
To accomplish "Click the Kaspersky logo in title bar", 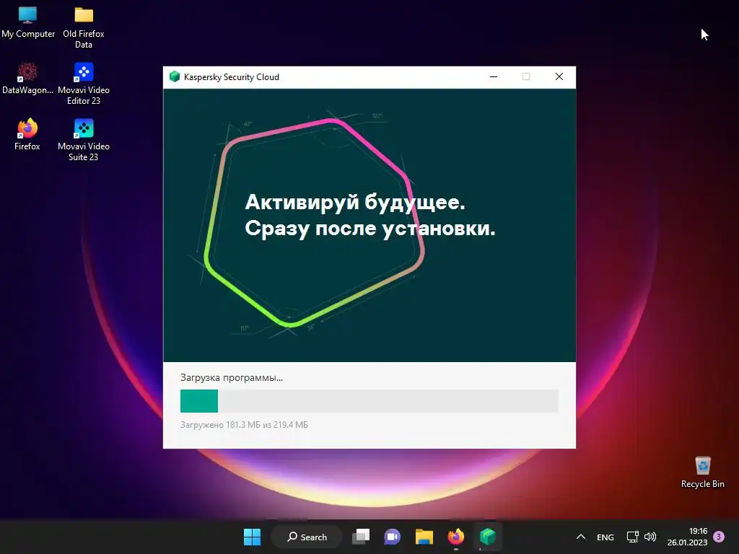I will pyautogui.click(x=175, y=76).
